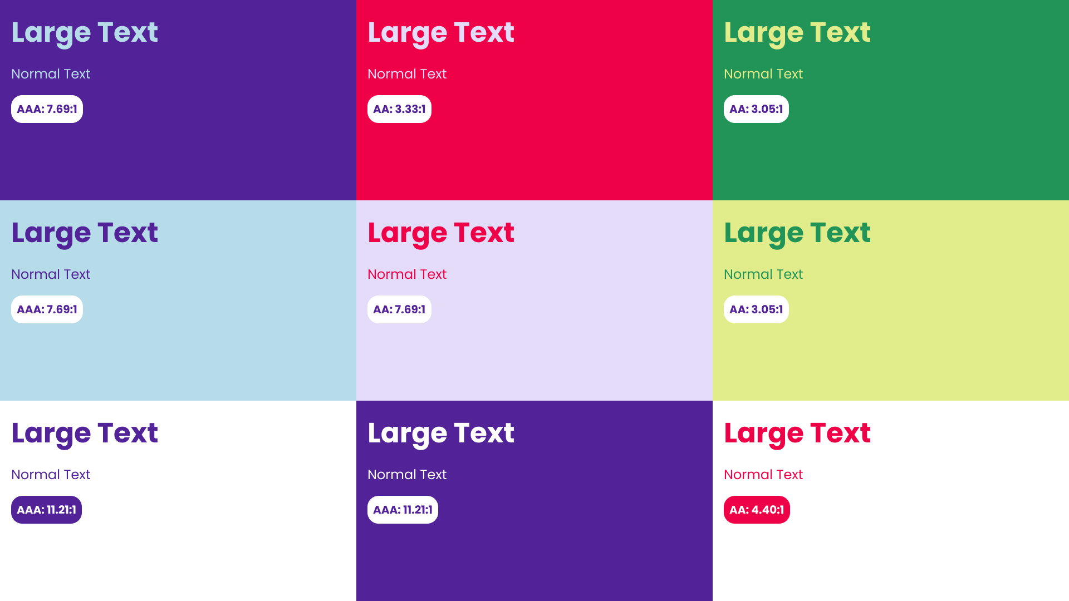Screen dimensions: 1069x601
Task: Click the yellow Normal Text on dark green panel
Action: pyautogui.click(x=763, y=74)
